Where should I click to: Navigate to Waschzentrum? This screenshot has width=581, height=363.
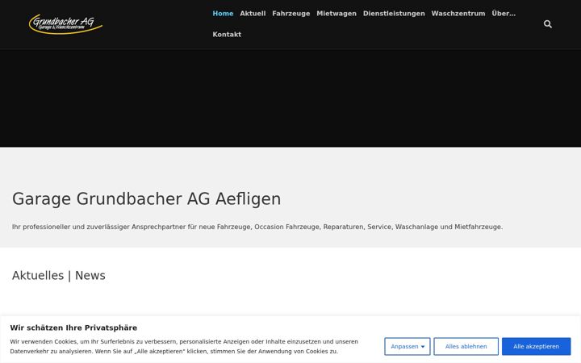pos(458,14)
